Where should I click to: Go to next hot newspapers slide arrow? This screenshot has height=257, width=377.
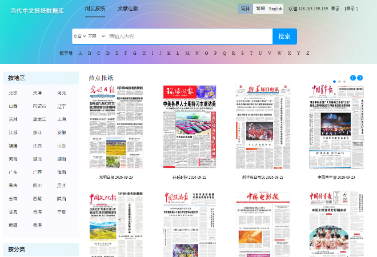(x=360, y=78)
